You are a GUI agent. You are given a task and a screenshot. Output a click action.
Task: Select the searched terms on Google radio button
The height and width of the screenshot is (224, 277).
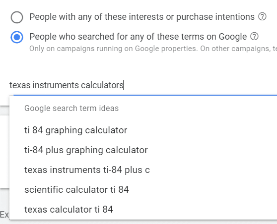(x=17, y=37)
